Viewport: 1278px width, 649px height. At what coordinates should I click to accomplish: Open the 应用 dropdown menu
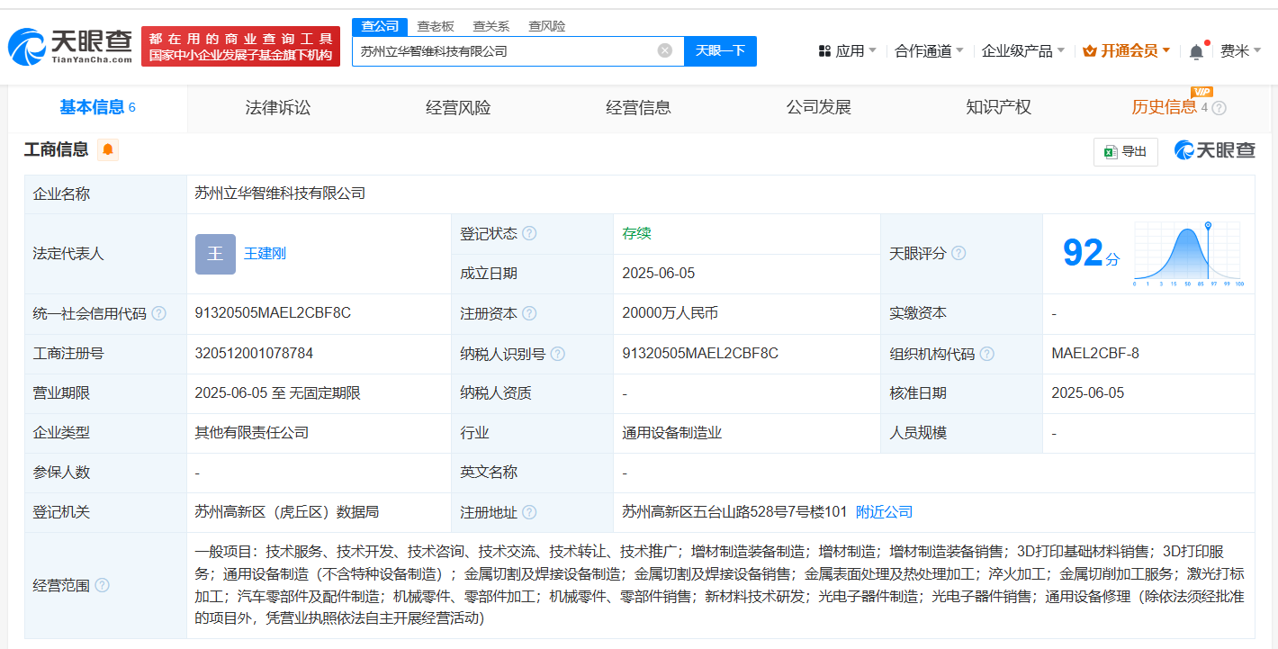847,51
